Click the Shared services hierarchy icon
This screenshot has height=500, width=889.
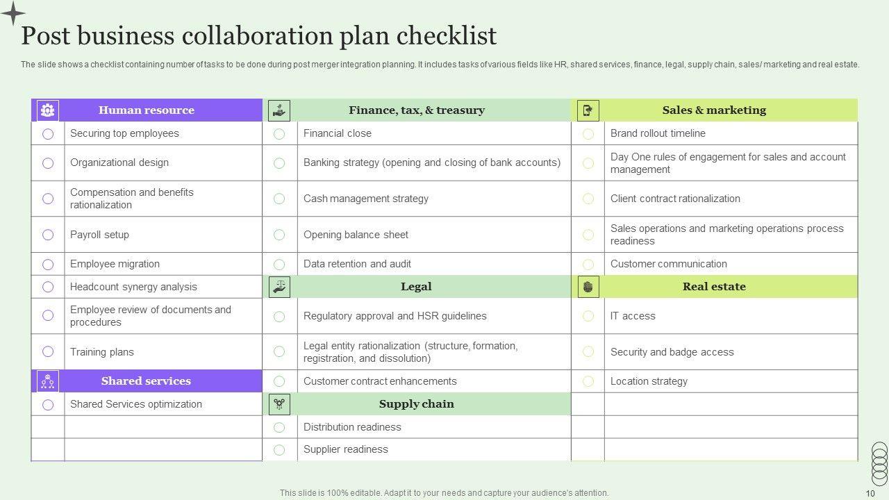tap(48, 381)
